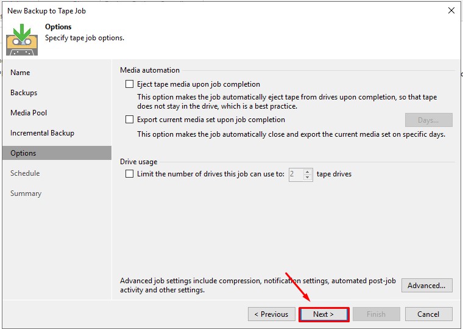Close the New Backup to Tape Job dialog
The height and width of the screenshot is (329, 463).
pos(451,10)
